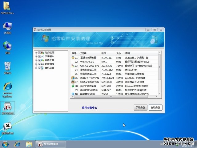Open the Recycle Bin desktop icon

pos(7,68)
